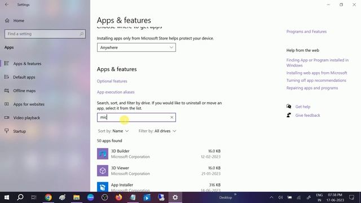This screenshot has width=361, height=203.
Task: Click the Give feedback link
Action: pyautogui.click(x=307, y=115)
